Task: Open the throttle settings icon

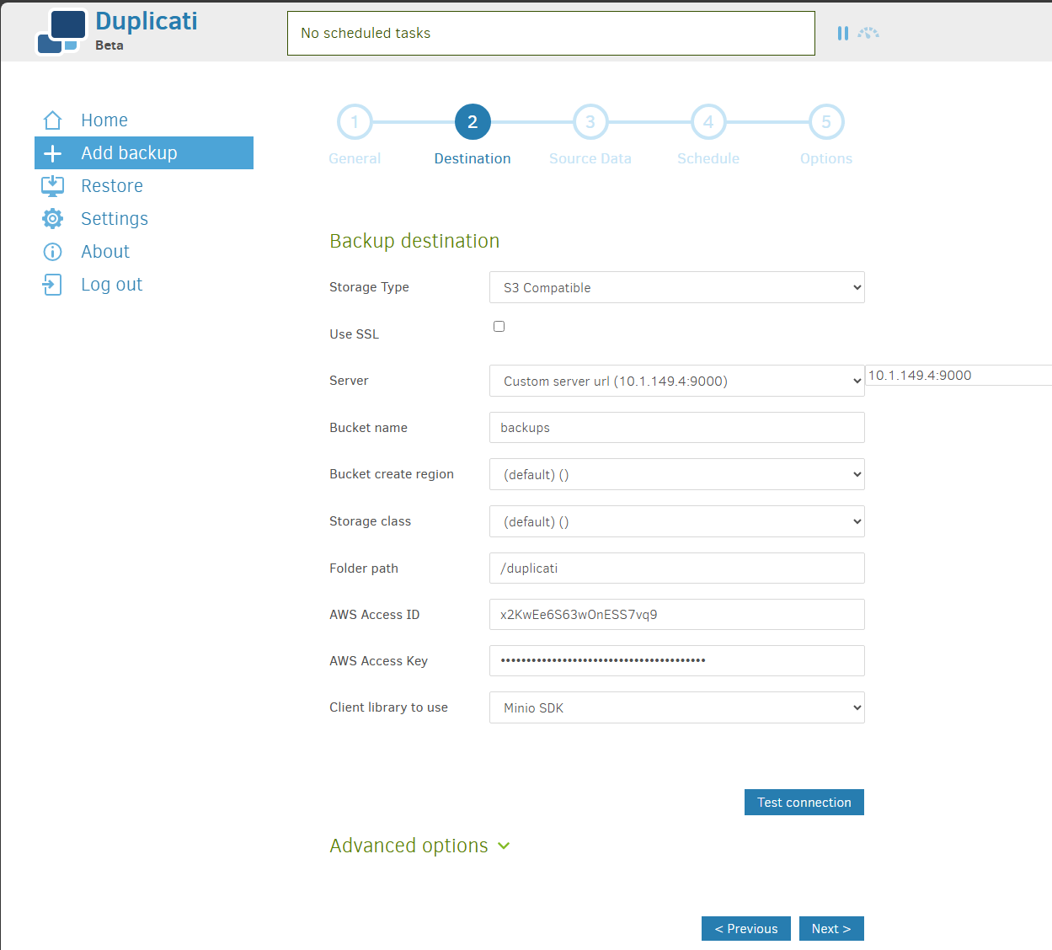Action: [868, 33]
